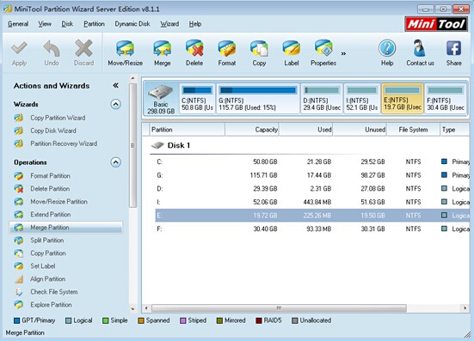474x341 pixels.
Task: Open the Disk menu
Action: [67, 24]
